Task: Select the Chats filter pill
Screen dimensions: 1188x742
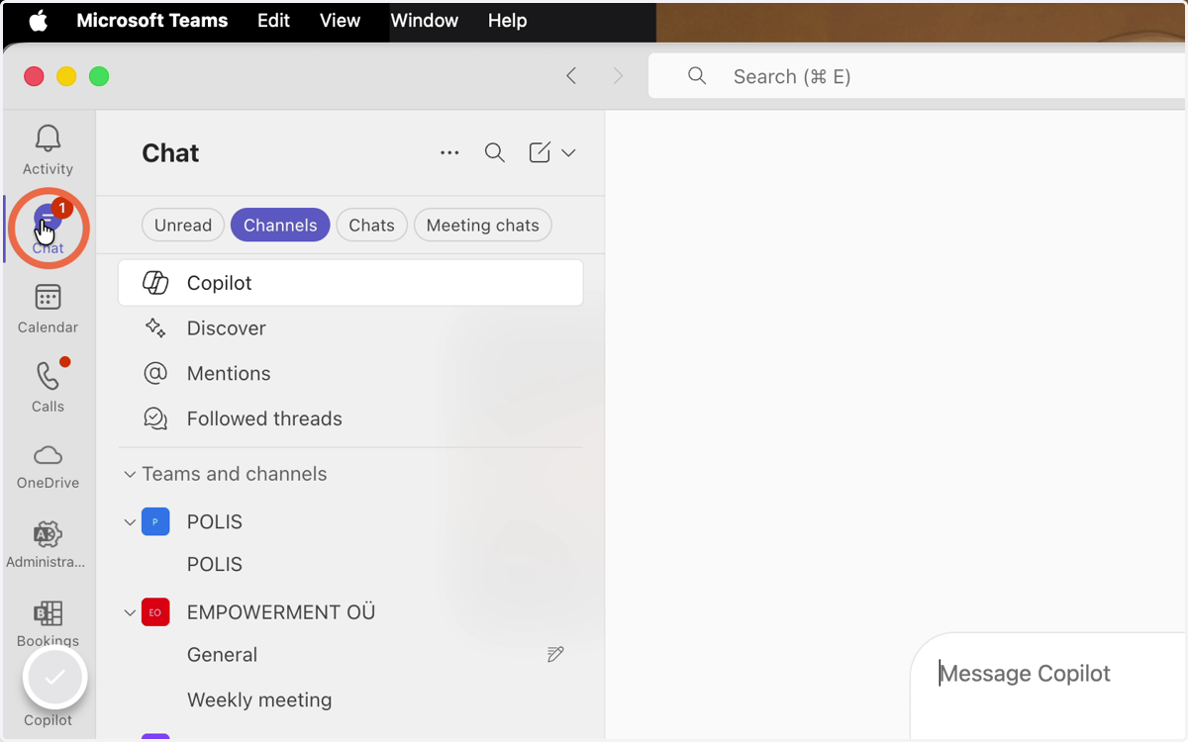Action: click(371, 226)
